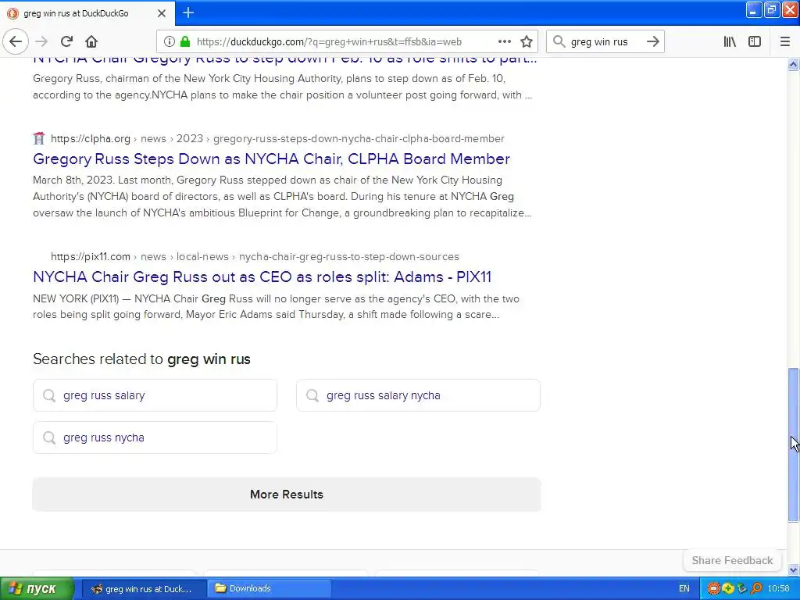Click the pix11.com result URL

(255, 256)
